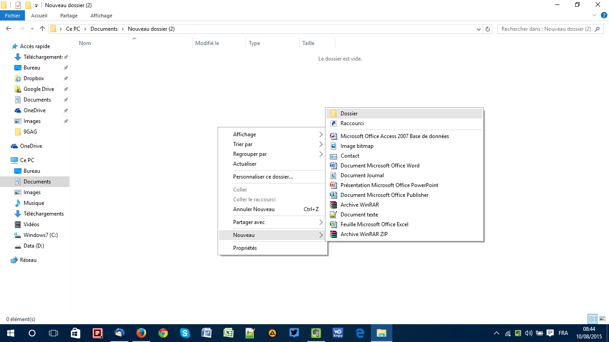Choose Actualiser in context menu

272,164
